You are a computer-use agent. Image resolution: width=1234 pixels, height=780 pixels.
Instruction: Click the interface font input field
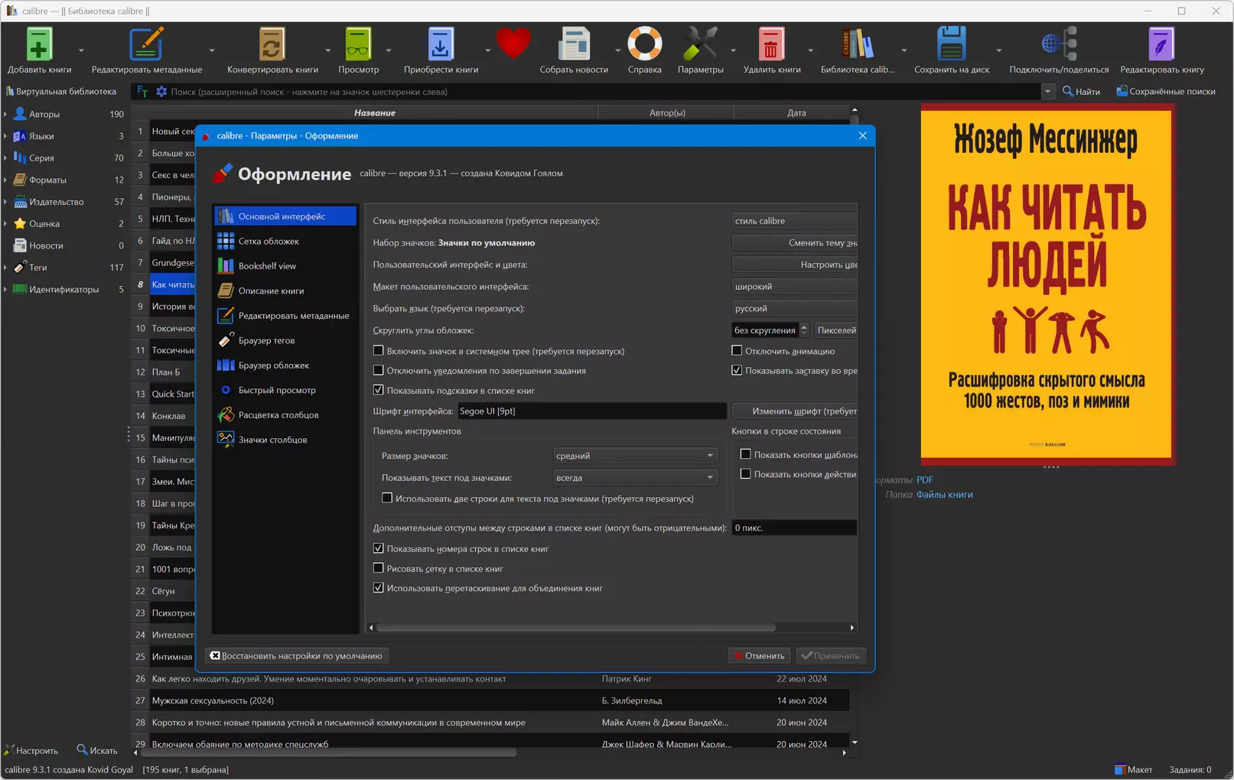(591, 411)
